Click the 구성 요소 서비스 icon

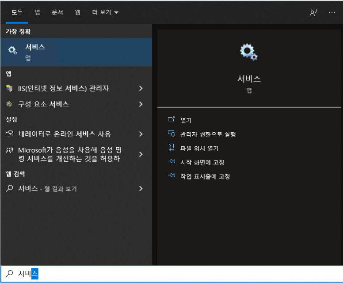click(9, 104)
